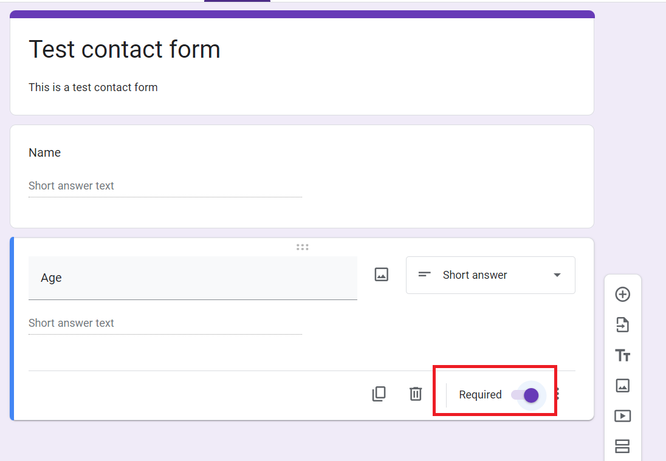Click the Import questions icon
Viewport: 666px width, 461px height.
click(622, 325)
